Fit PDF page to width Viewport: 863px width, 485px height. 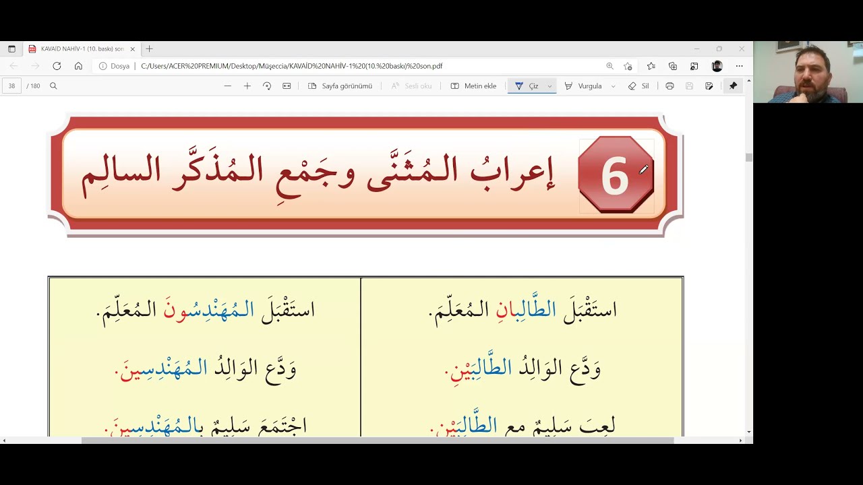pyautogui.click(x=287, y=86)
